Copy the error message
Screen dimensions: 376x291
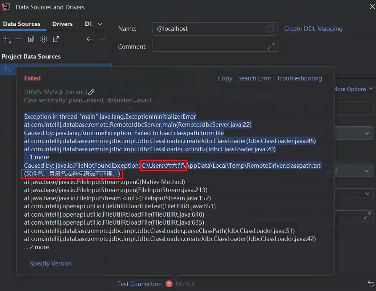pyautogui.click(x=225, y=78)
